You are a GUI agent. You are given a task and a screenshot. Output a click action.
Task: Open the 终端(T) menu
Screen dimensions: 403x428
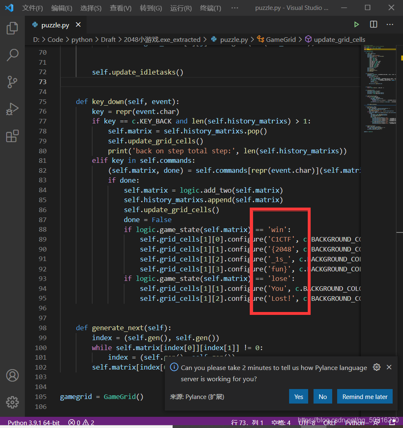pos(210,8)
